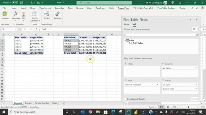This screenshot has width=206, height=115.
Task: Open Outlook from taskbar
Action: pyautogui.click(x=83, y=112)
